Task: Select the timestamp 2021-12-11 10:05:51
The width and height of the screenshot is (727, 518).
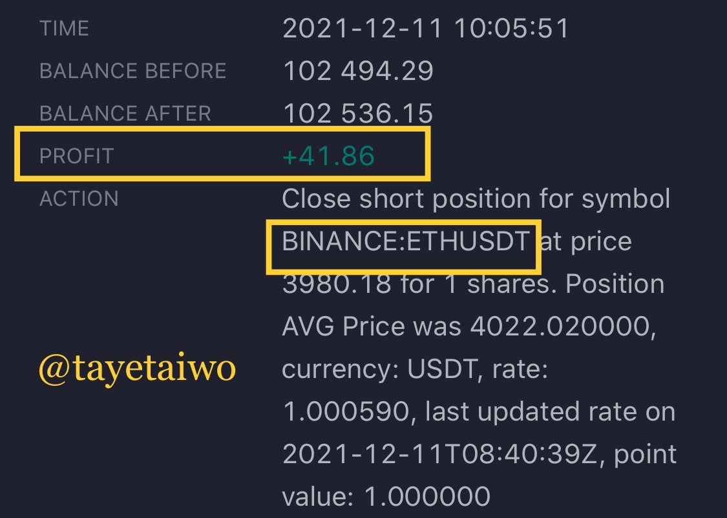Action: 425,28
